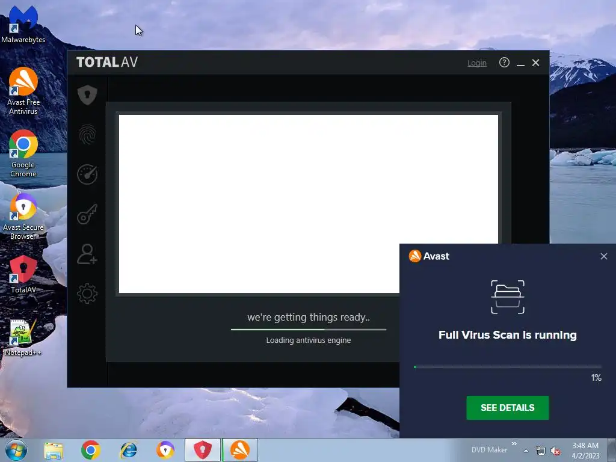Click the TotalAV loading progress bar
Screen dimensions: 616x462
click(x=309, y=330)
